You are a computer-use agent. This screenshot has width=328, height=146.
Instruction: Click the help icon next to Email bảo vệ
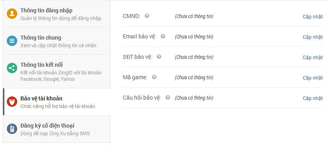[x=163, y=36]
